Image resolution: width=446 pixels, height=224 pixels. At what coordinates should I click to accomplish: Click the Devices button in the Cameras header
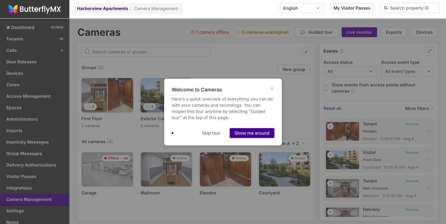click(424, 32)
